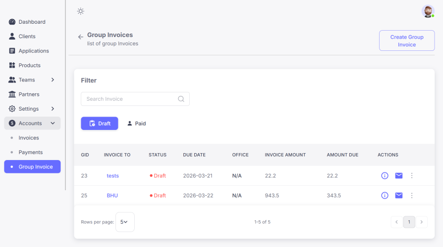Screen dimensions: 443x247
Task: Open three-dot menu for invoice 25
Action: click(412, 196)
